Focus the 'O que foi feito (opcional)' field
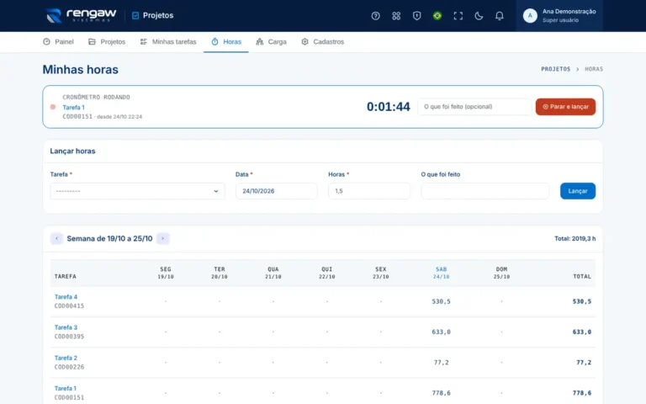 pos(474,107)
